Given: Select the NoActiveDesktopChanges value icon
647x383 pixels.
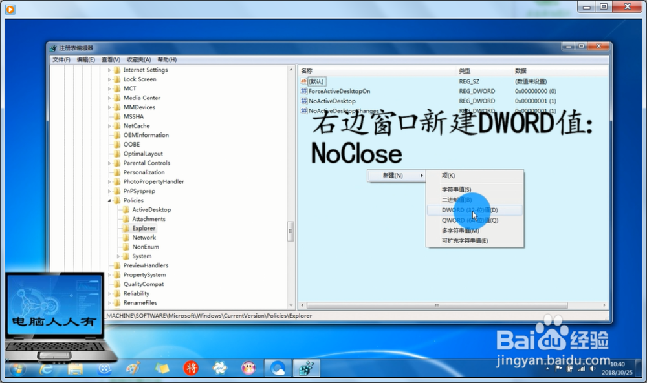Looking at the screenshot, I should pyautogui.click(x=303, y=110).
